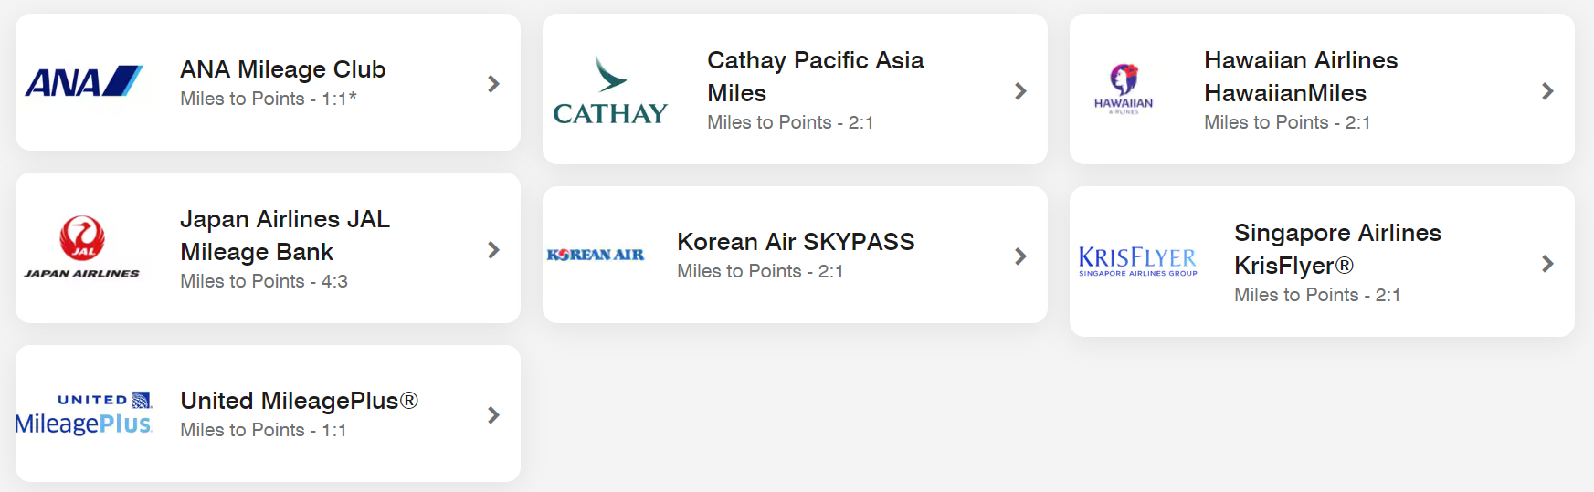Open Korean Air SKYPASS chevron arrow
1594x492 pixels.
(x=1020, y=256)
